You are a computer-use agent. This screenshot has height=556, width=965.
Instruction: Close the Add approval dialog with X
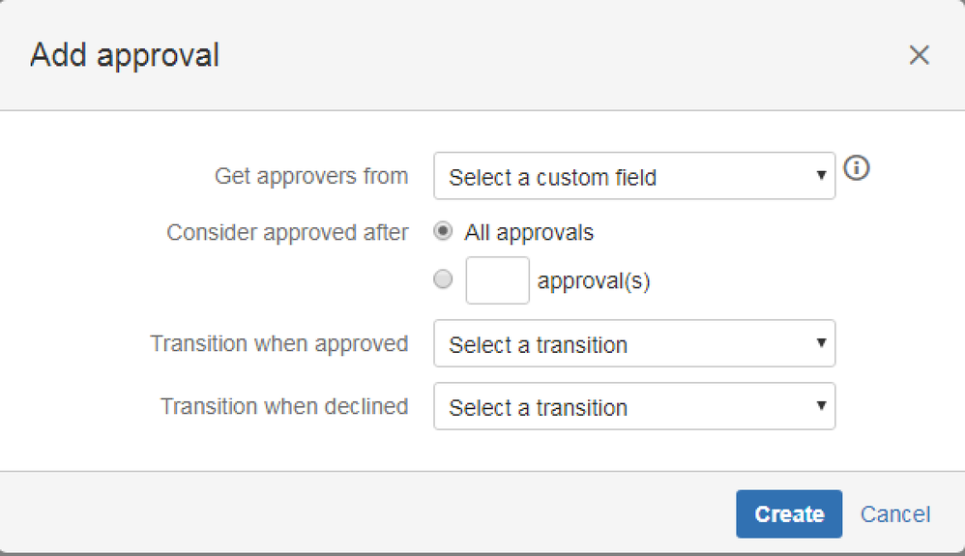click(919, 55)
